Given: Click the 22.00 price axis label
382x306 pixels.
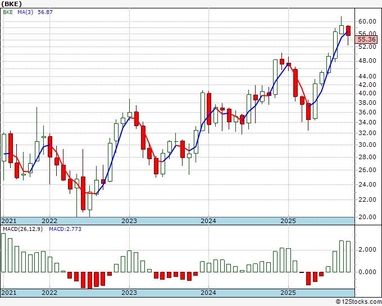Looking at the screenshot, I should [367, 200].
